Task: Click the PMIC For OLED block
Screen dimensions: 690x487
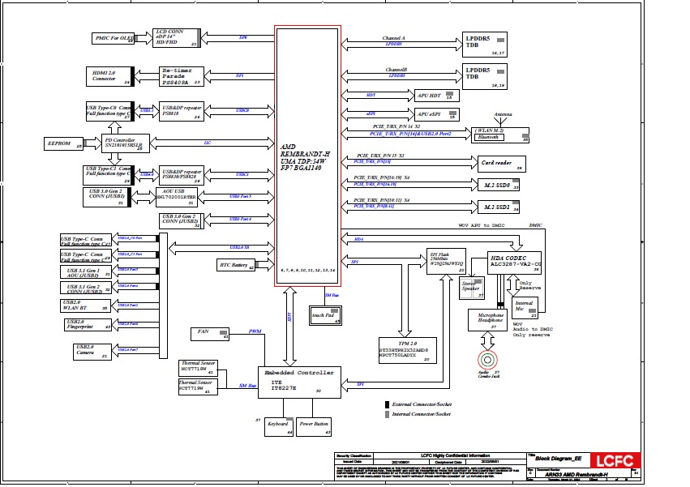Action: pyautogui.click(x=114, y=38)
